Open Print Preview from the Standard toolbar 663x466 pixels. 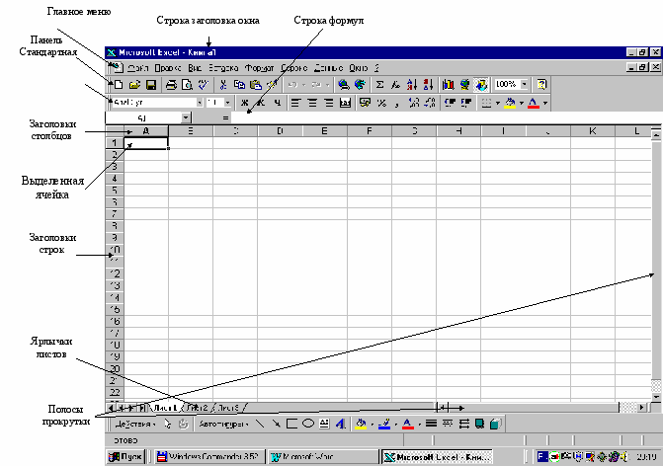coord(187,85)
